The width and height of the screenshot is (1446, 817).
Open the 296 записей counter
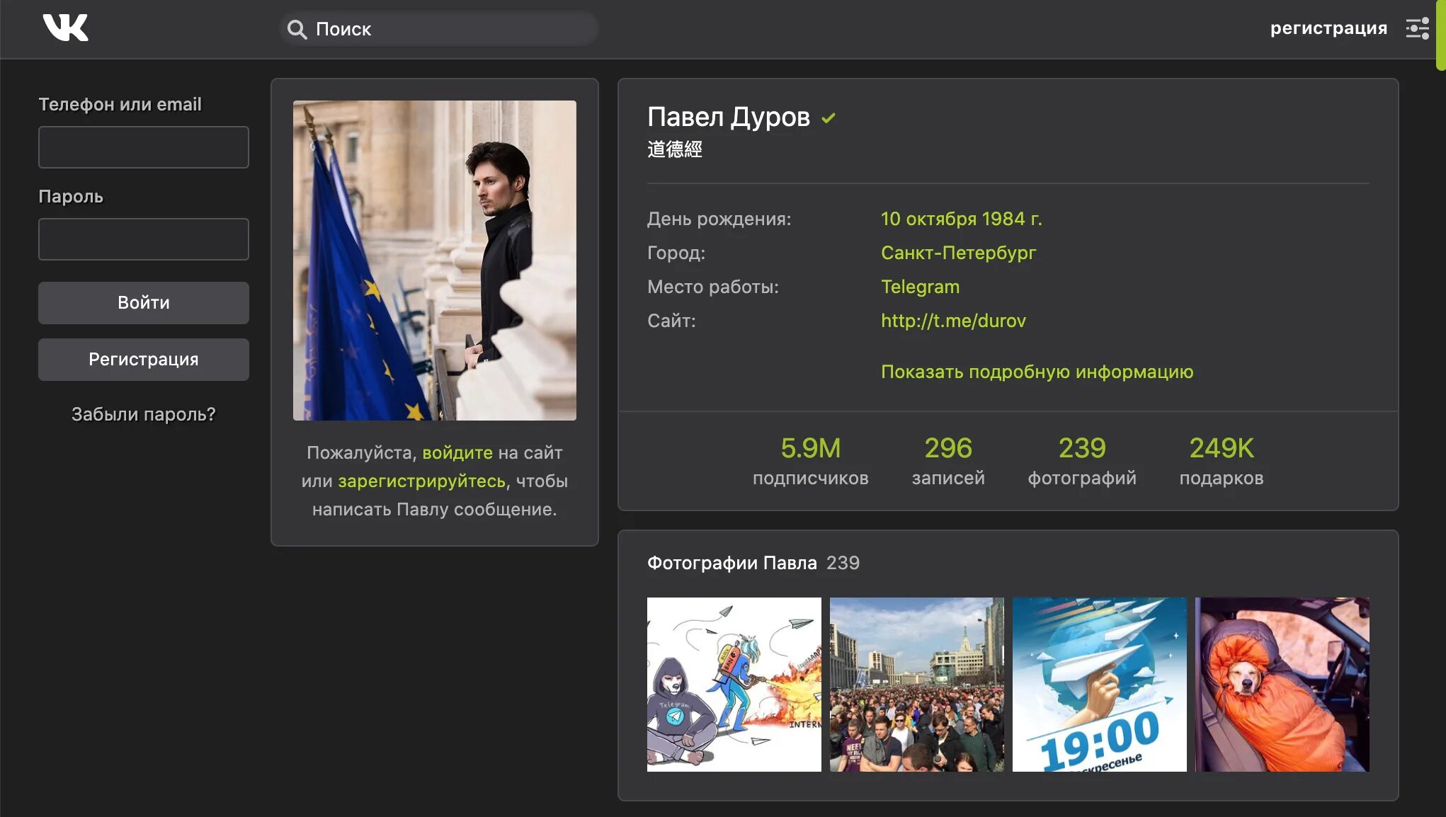point(948,461)
